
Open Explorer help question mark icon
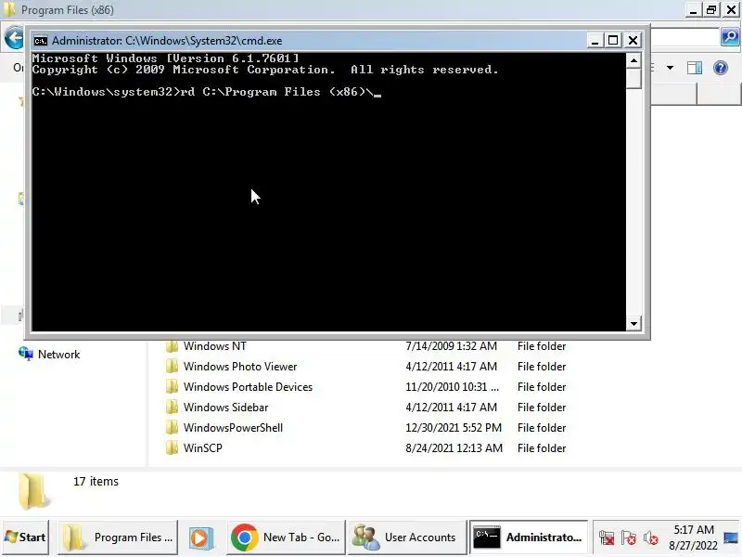tap(721, 68)
